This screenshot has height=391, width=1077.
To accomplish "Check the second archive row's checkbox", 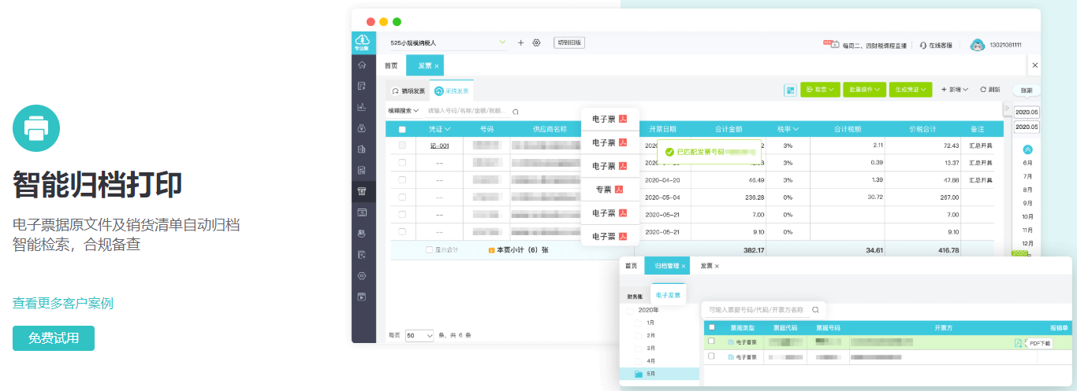I will pyautogui.click(x=712, y=356).
